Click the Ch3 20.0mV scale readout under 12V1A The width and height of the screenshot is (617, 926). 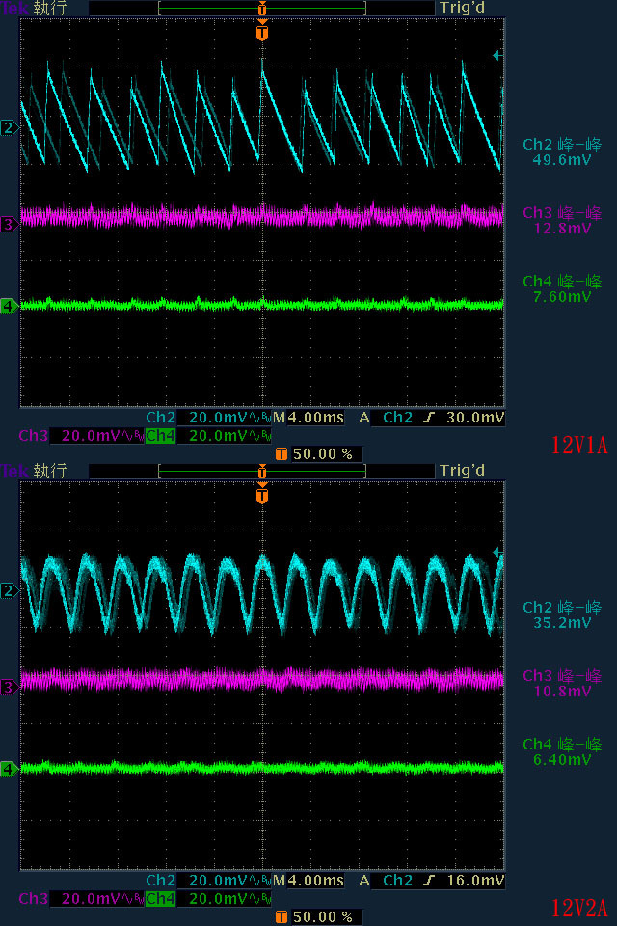click(x=81, y=436)
